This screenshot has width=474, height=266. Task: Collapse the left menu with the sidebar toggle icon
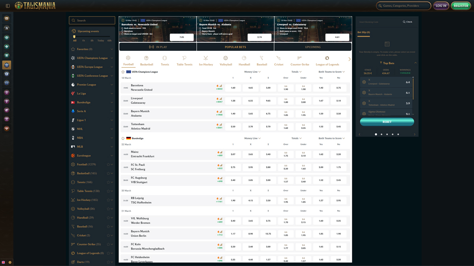(x=8, y=6)
